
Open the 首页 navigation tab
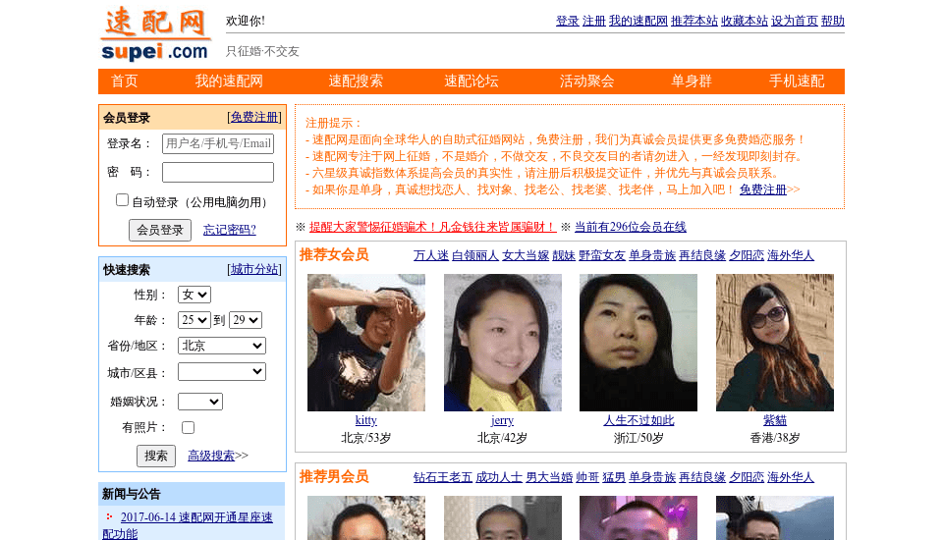pos(125,81)
